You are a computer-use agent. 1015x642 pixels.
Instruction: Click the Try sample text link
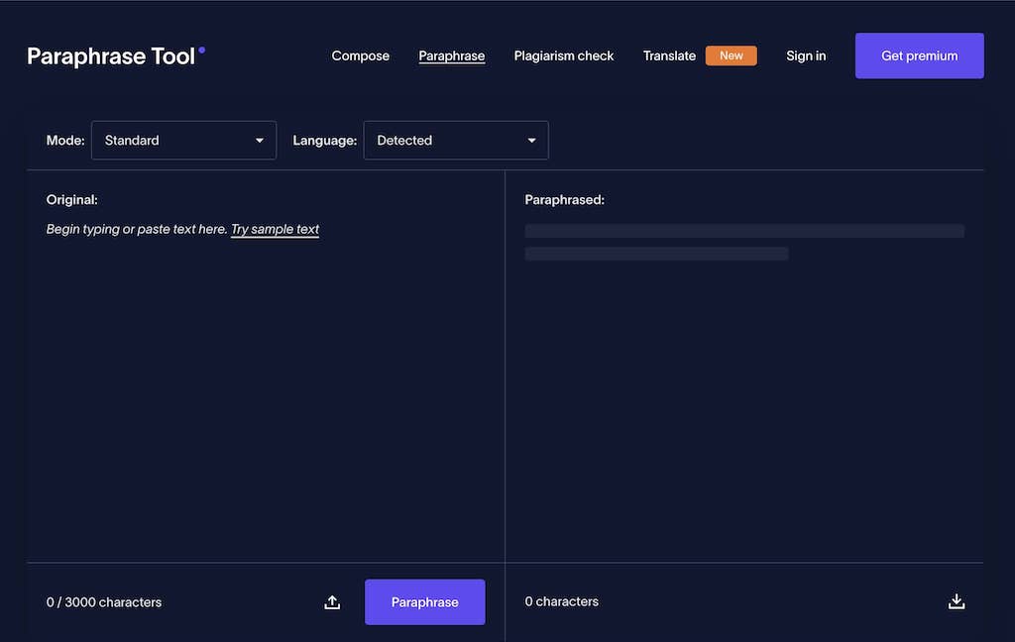[x=275, y=229]
